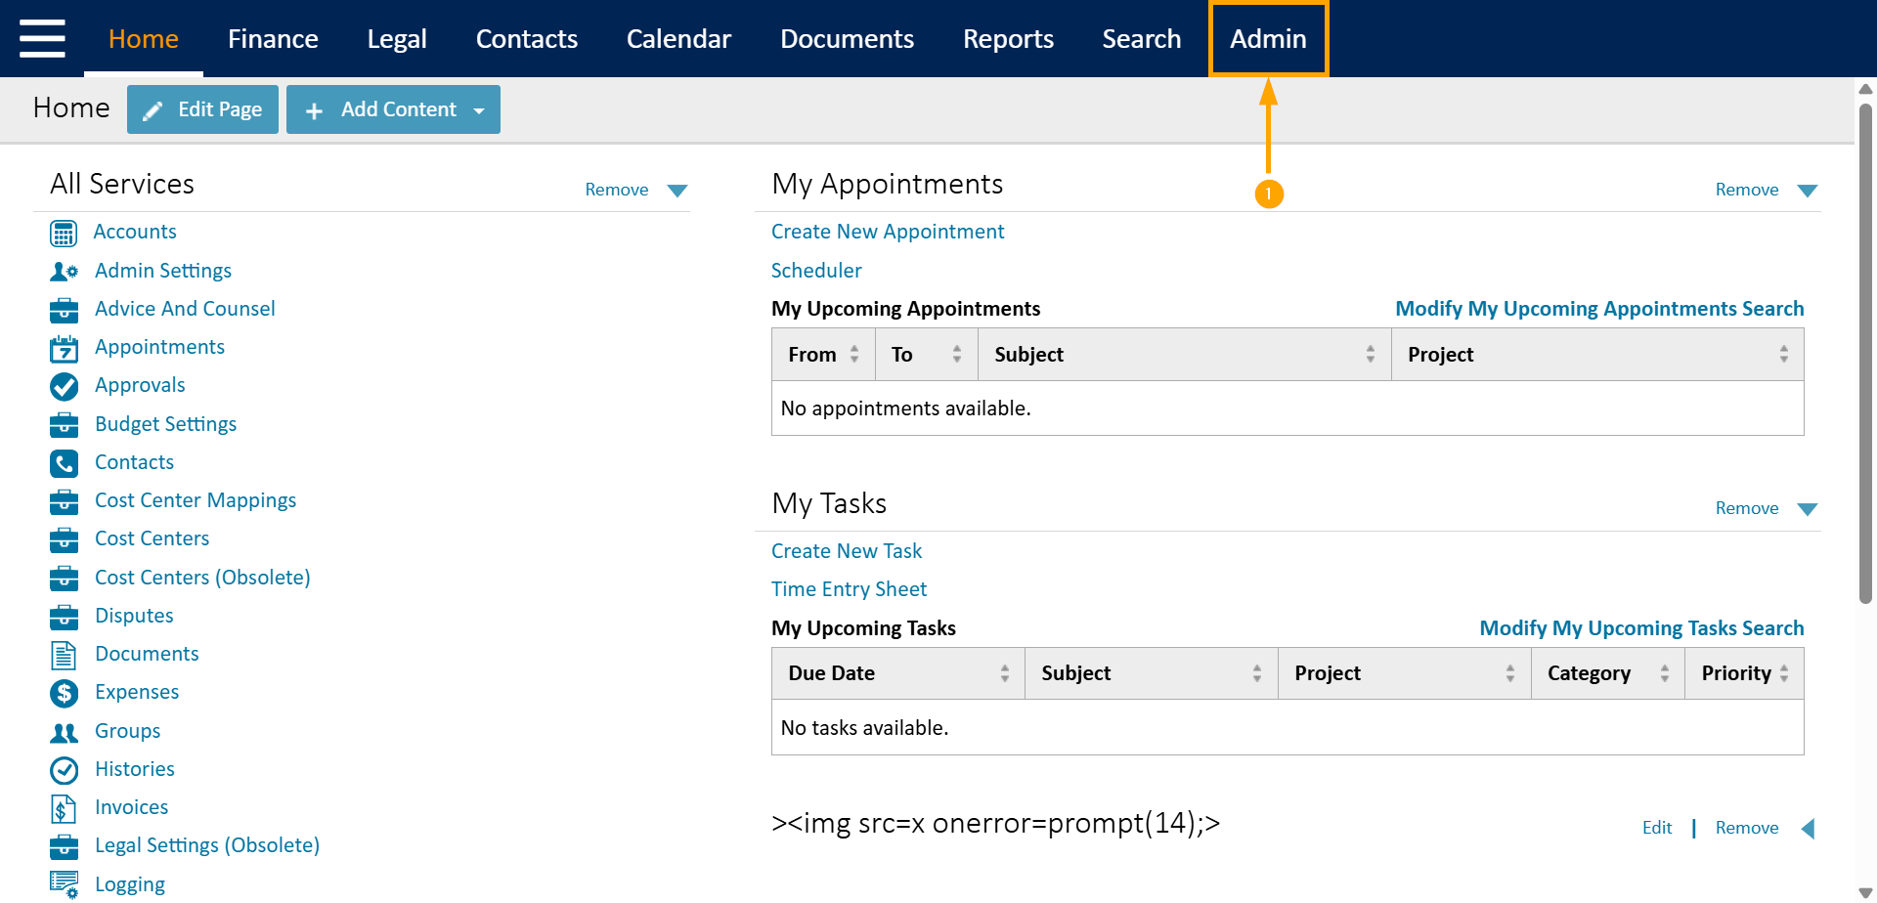Expand the Remove dropdown beside All Services
This screenshot has height=903, width=1877.
pos(677,190)
